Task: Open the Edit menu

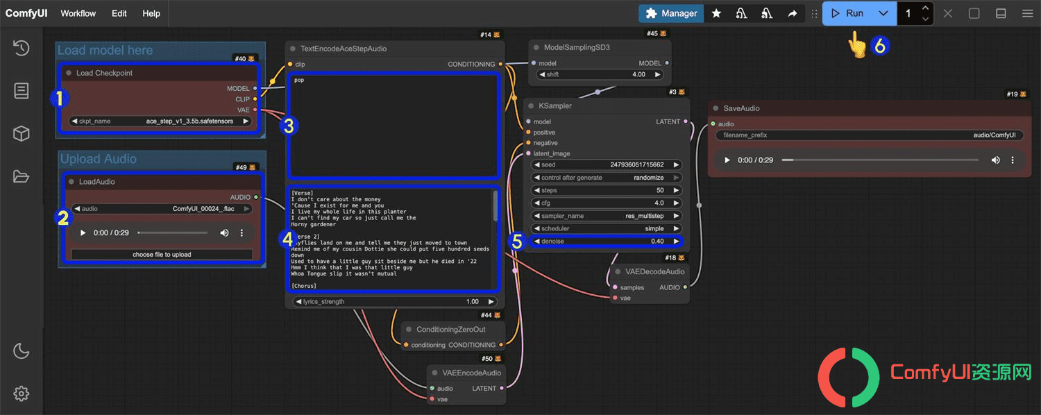Action: pyautogui.click(x=119, y=13)
